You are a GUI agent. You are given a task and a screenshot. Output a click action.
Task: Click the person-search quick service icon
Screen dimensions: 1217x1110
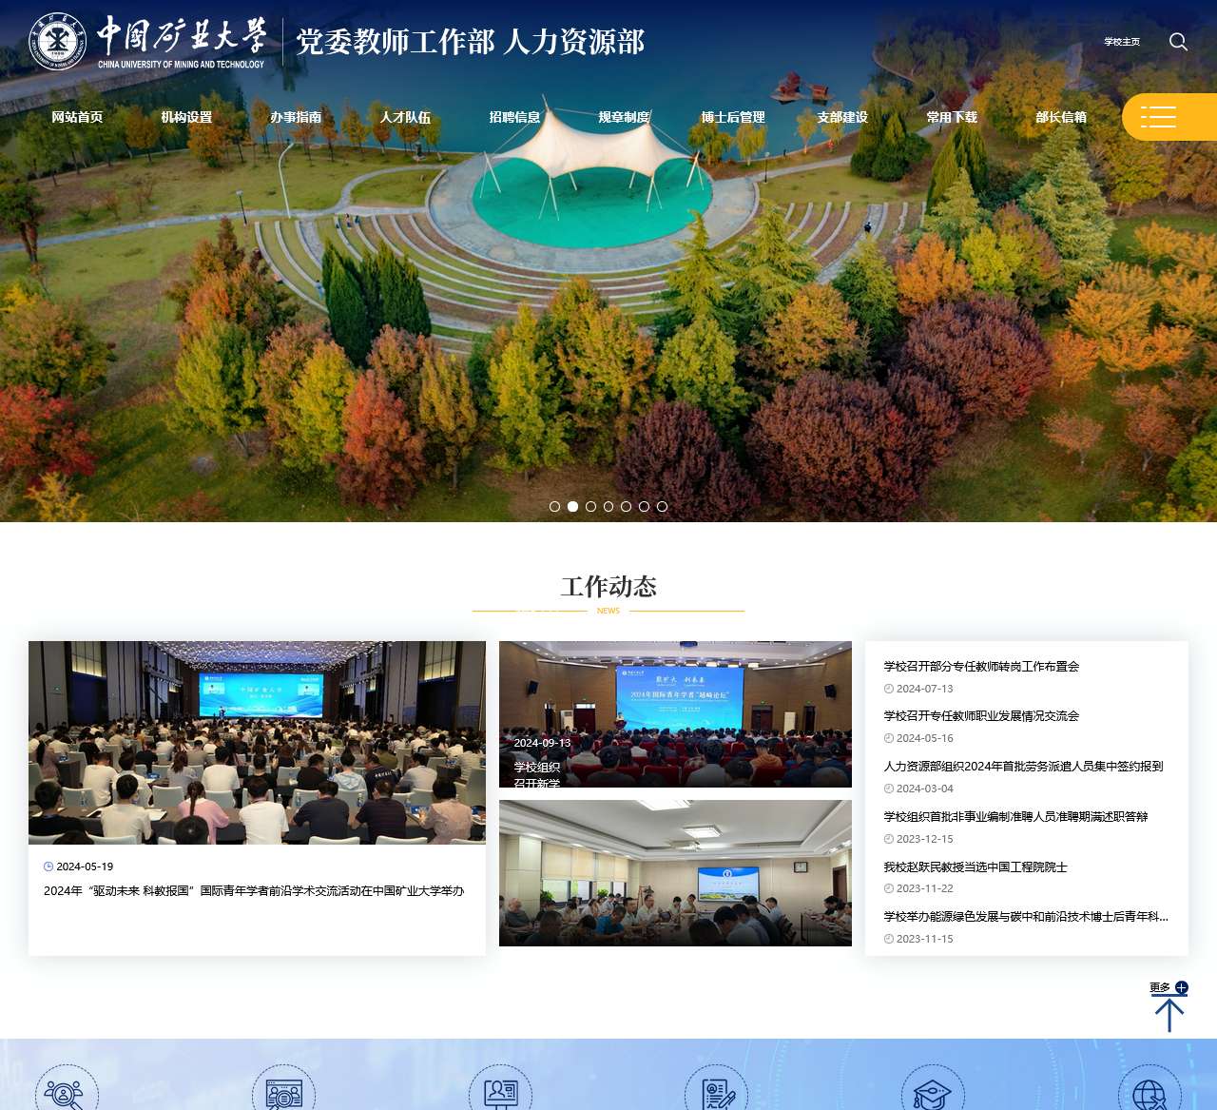(x=66, y=1094)
